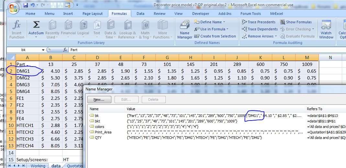Undo the last action

point(33,5)
